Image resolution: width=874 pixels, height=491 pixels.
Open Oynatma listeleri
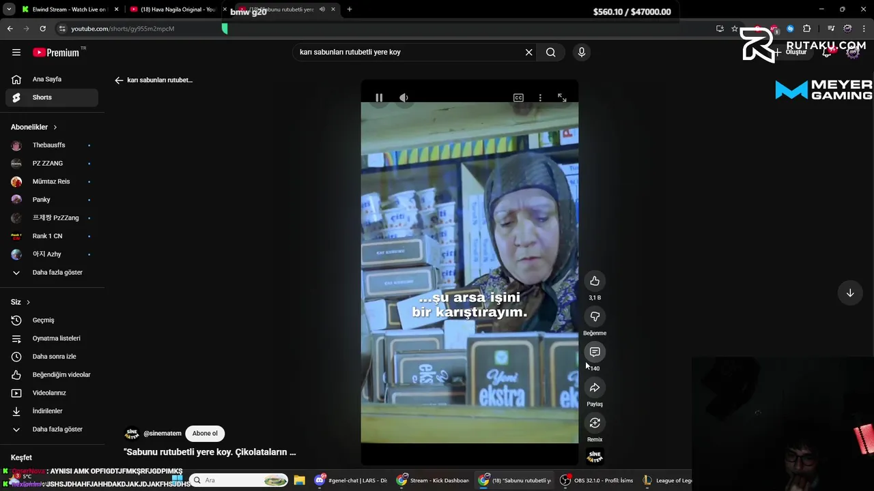[52, 338]
